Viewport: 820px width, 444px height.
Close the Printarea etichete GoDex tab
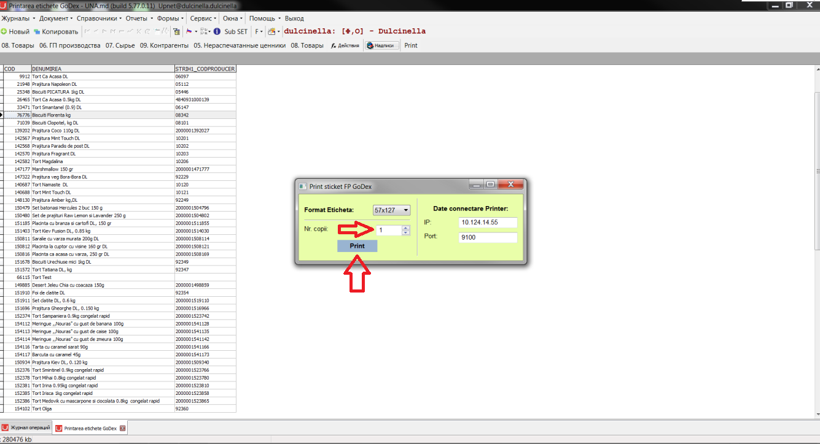pyautogui.click(x=122, y=427)
